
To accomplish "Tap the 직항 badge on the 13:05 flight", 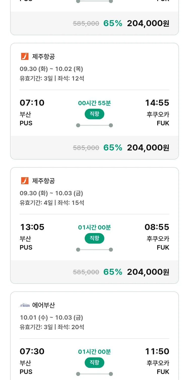I will point(94,238).
